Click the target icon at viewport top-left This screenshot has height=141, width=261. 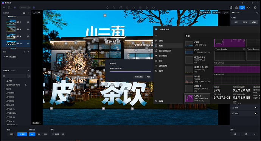(39, 12)
